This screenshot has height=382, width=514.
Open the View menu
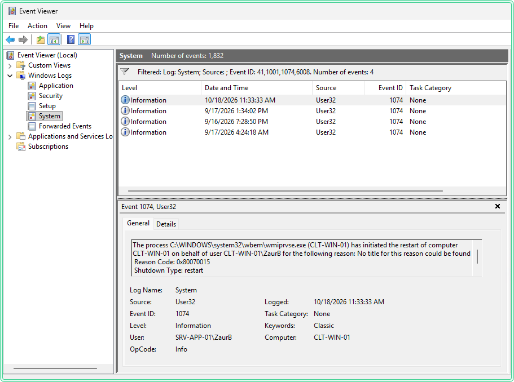[x=63, y=26]
